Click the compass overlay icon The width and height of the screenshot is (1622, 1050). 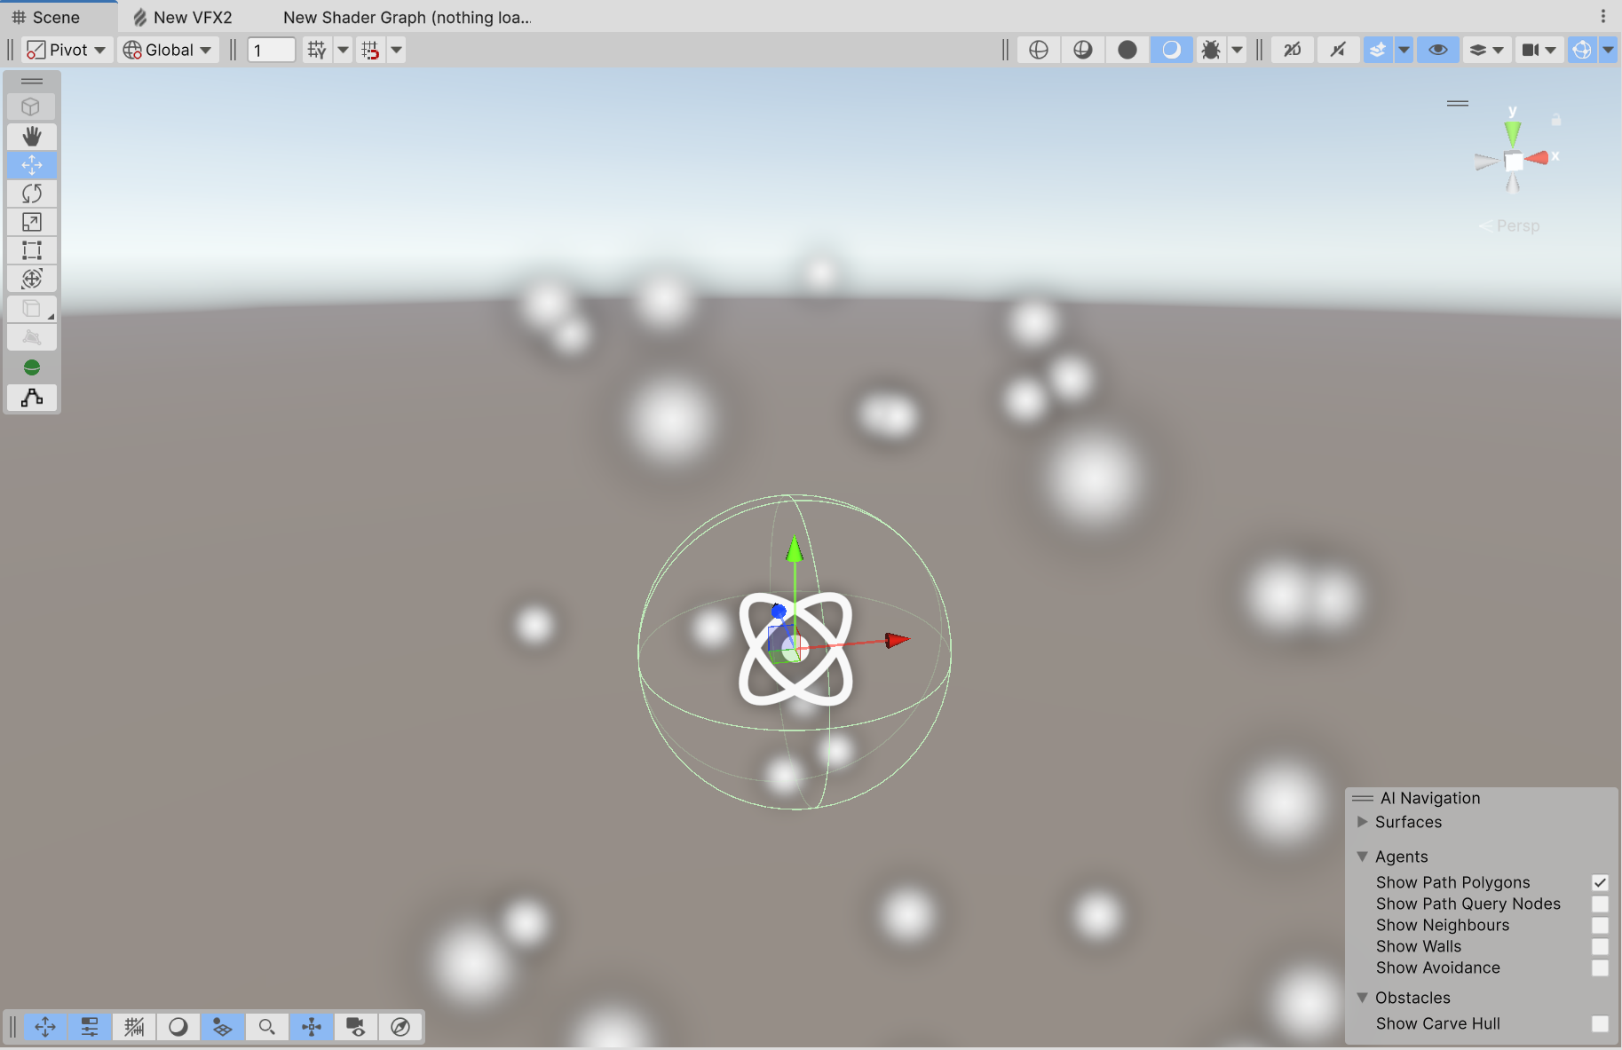click(400, 1027)
